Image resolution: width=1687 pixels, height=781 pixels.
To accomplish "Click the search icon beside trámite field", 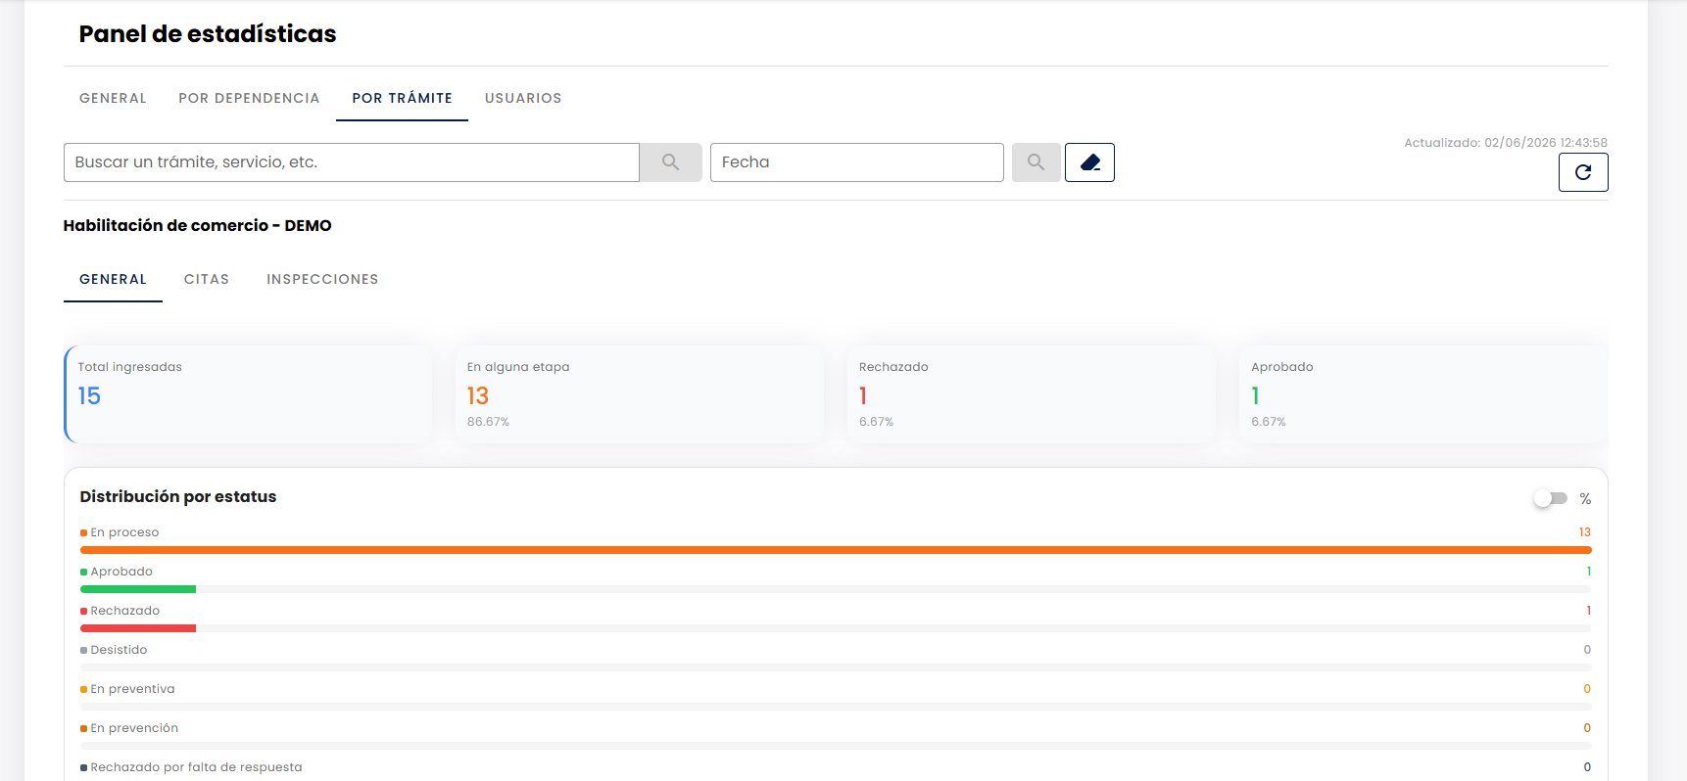I will pos(670,162).
